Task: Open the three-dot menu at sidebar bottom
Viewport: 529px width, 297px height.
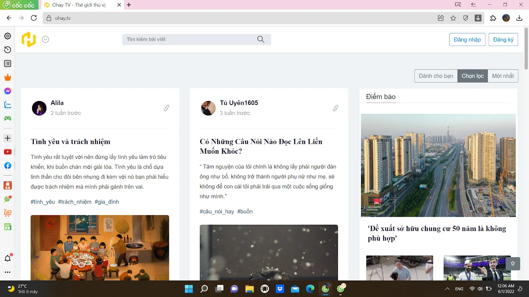Action: tap(8, 272)
